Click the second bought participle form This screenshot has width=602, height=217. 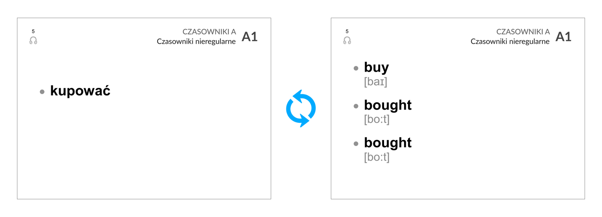[388, 143]
